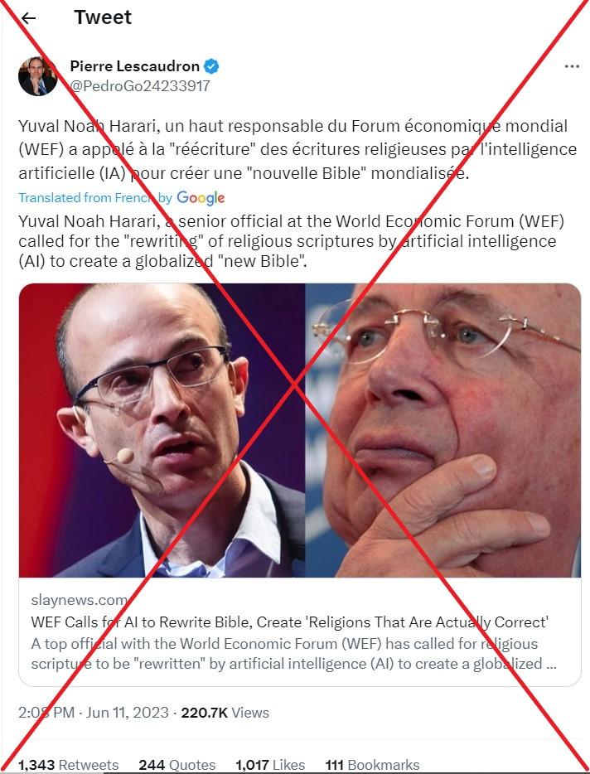Open Pierre Lescaudron's profile avatar
Image resolution: width=590 pixels, height=774 pixels.
tap(38, 76)
